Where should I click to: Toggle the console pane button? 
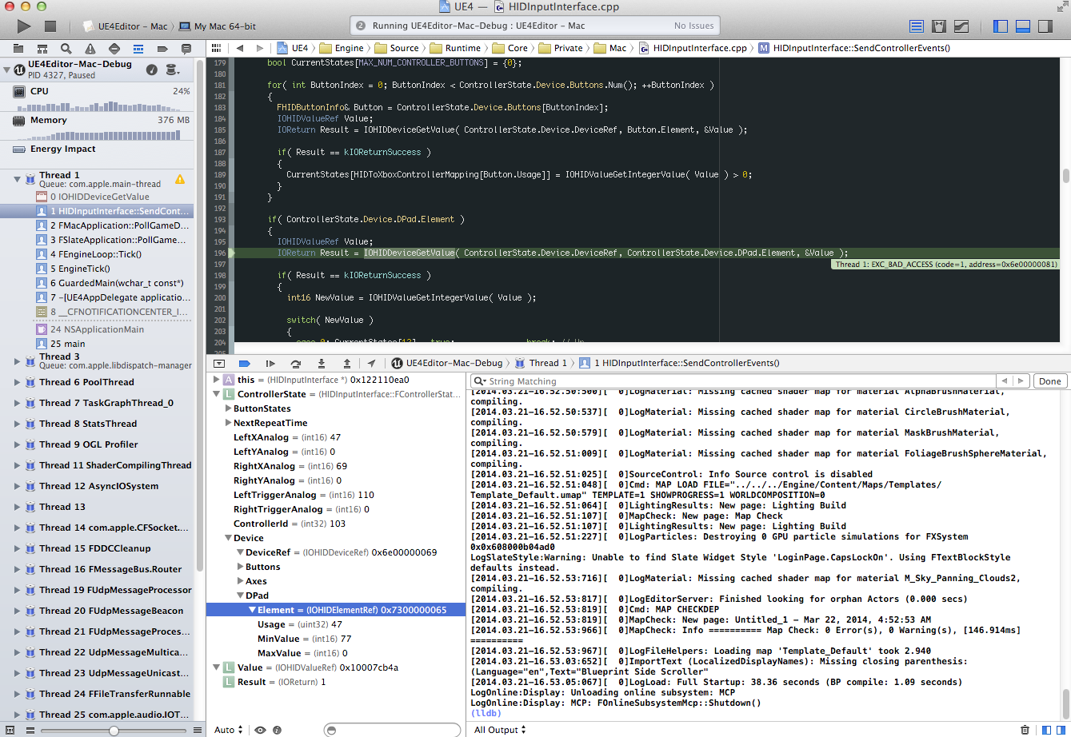coord(1061,730)
